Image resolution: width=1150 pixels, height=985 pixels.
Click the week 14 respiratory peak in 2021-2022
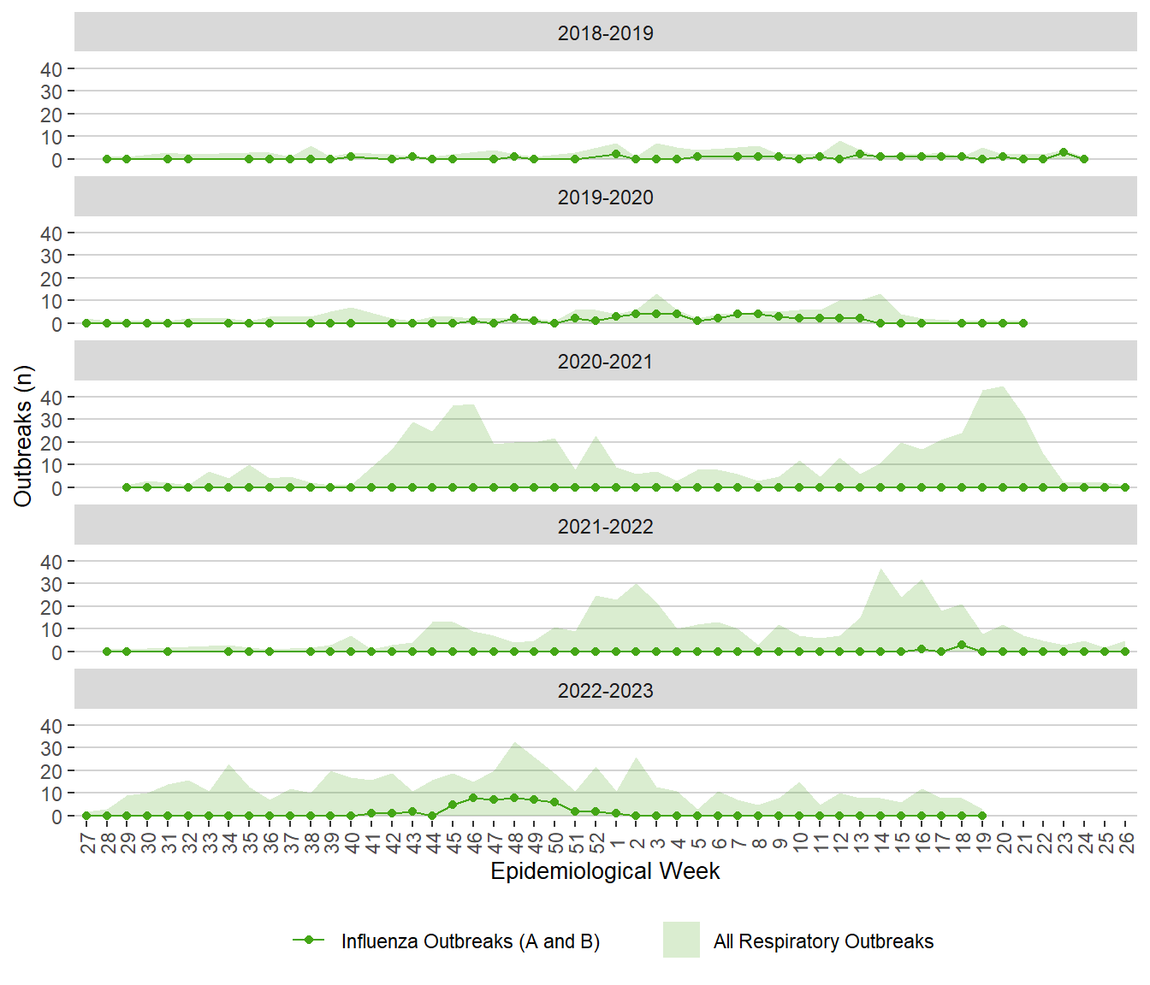pos(880,570)
